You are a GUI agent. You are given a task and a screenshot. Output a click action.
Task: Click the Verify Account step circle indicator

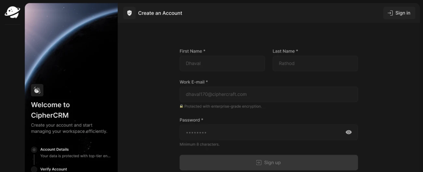point(34,169)
